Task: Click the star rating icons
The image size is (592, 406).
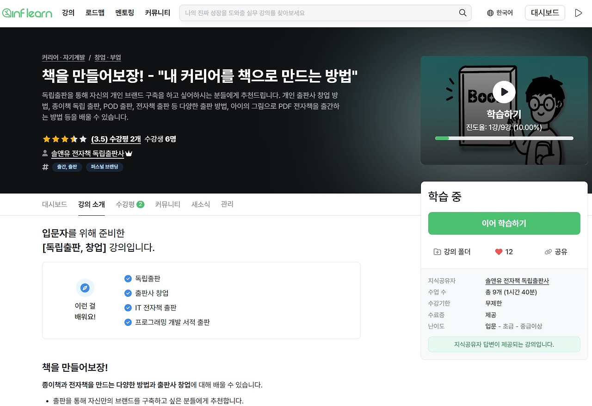Action: (x=64, y=139)
